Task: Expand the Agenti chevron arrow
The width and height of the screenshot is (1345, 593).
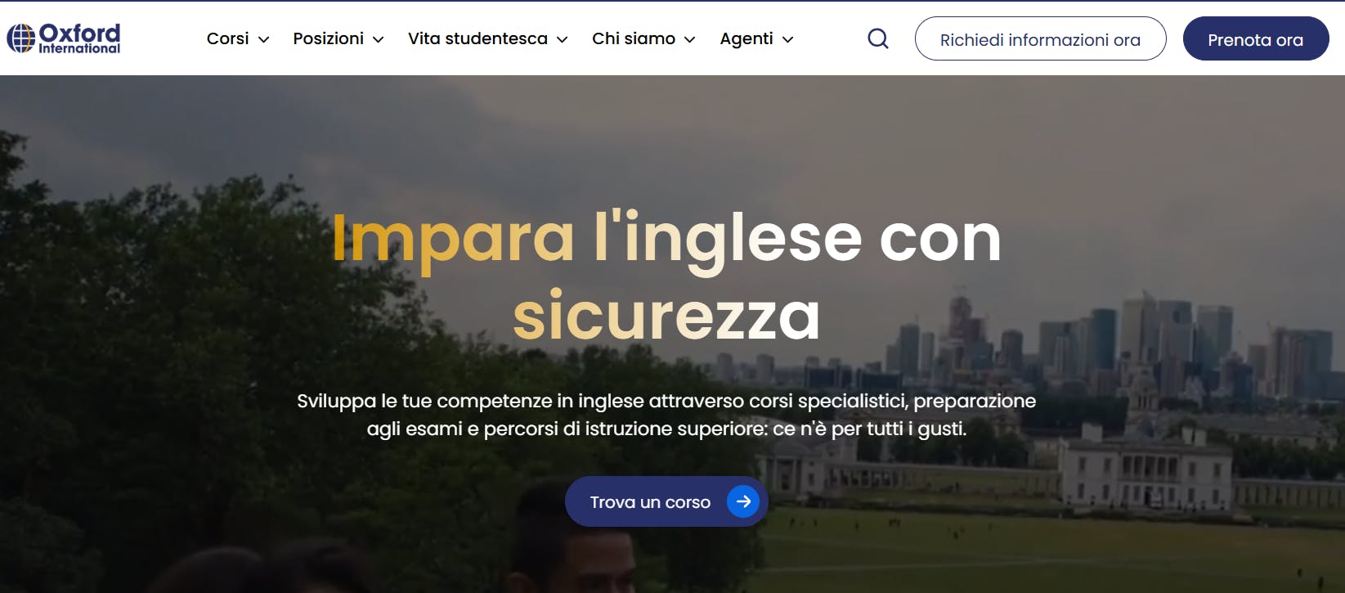Action: click(x=787, y=39)
